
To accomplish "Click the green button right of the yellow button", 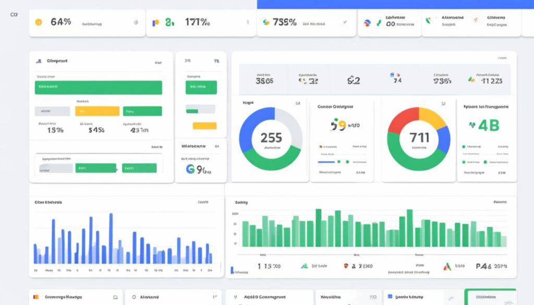I will 142,111.
